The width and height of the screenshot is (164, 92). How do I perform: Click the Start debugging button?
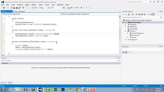pyautogui.click(x=34, y=8)
